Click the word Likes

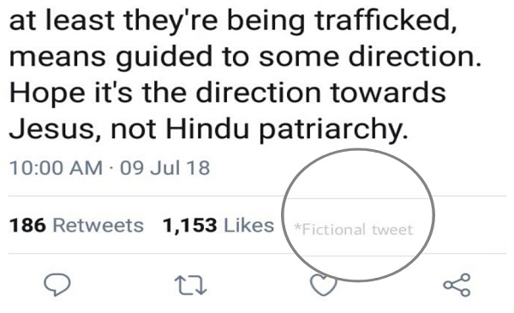tap(248, 226)
